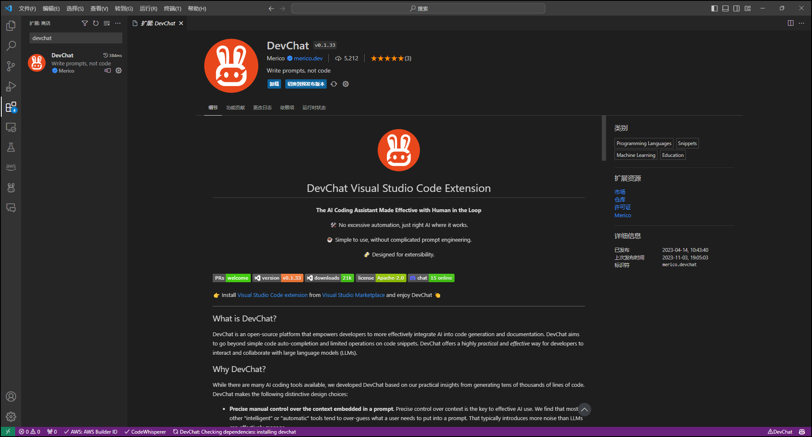Click the Education category tag
The image size is (812, 437).
pos(673,155)
